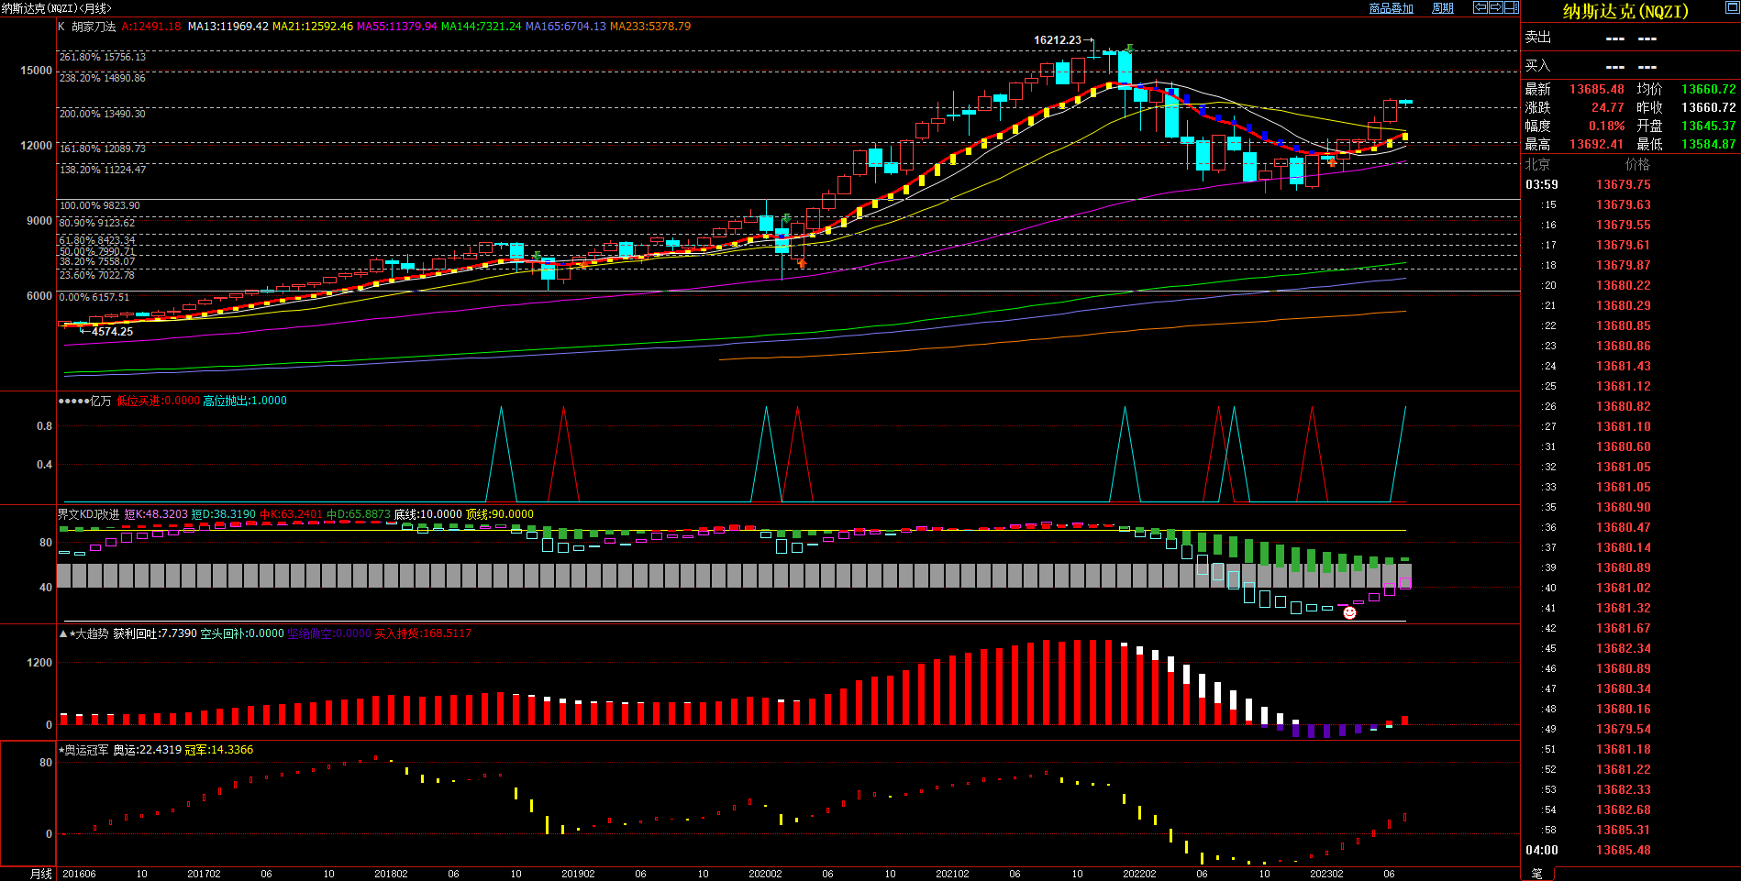Image resolution: width=1741 pixels, height=881 pixels.
Task: Click the 4574.25 low price label
Action: coord(112,332)
